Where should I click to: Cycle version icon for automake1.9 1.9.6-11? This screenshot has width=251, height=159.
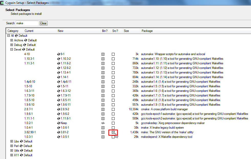(59, 105)
